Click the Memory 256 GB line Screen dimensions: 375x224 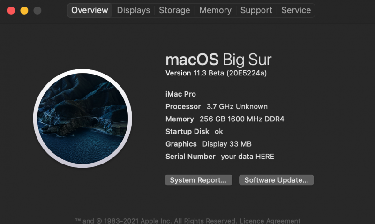(x=225, y=119)
